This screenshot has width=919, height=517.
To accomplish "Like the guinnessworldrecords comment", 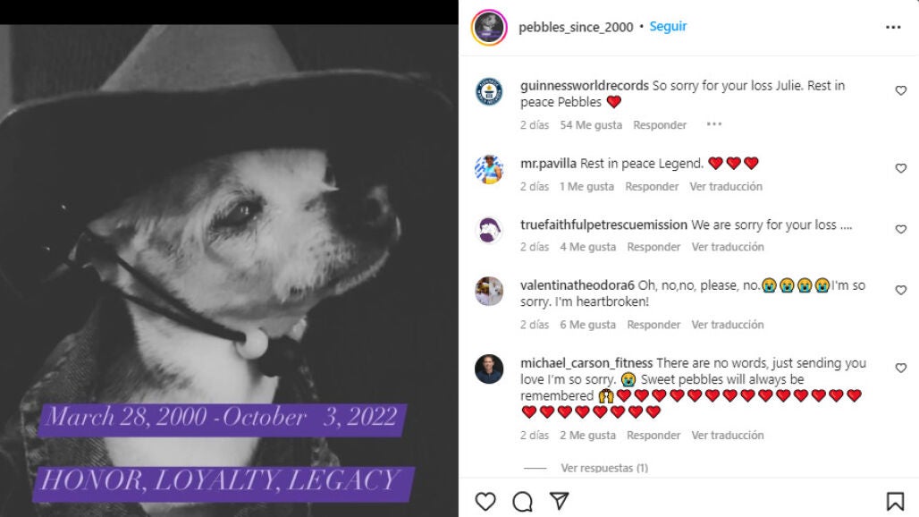I will pos(901,90).
